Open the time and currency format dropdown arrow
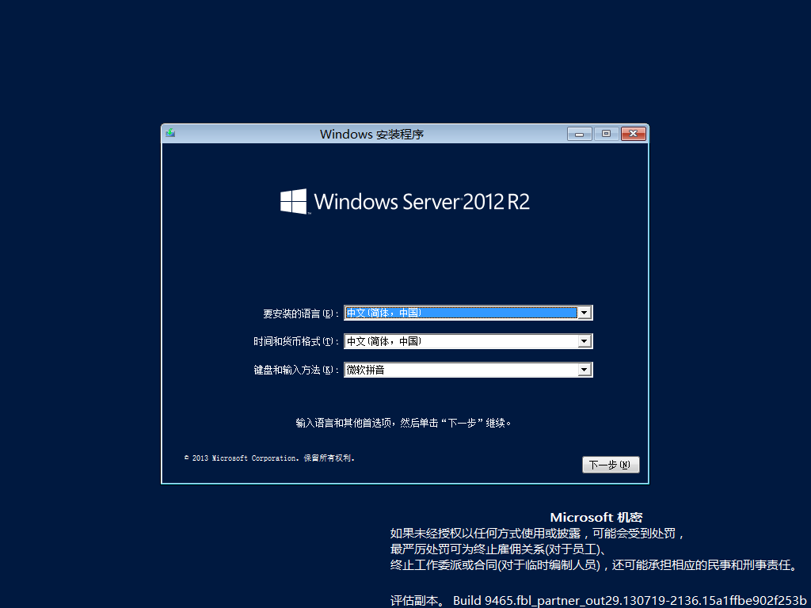 pos(584,341)
